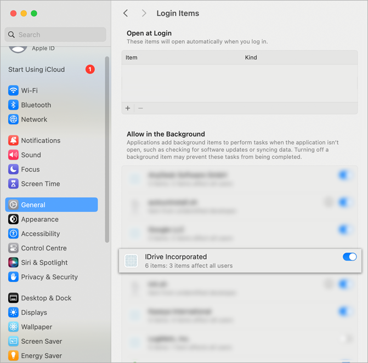Open Notifications bell icon
The height and width of the screenshot is (363, 368).
coord(13,140)
